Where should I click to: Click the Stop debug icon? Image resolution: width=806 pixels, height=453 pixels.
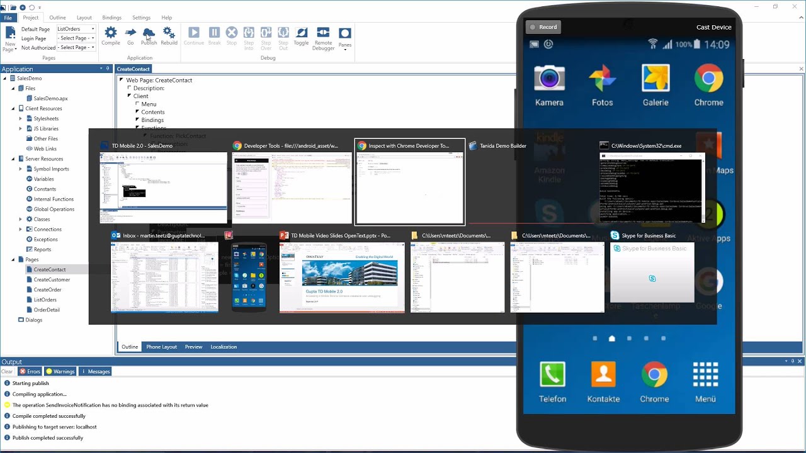pos(232,33)
